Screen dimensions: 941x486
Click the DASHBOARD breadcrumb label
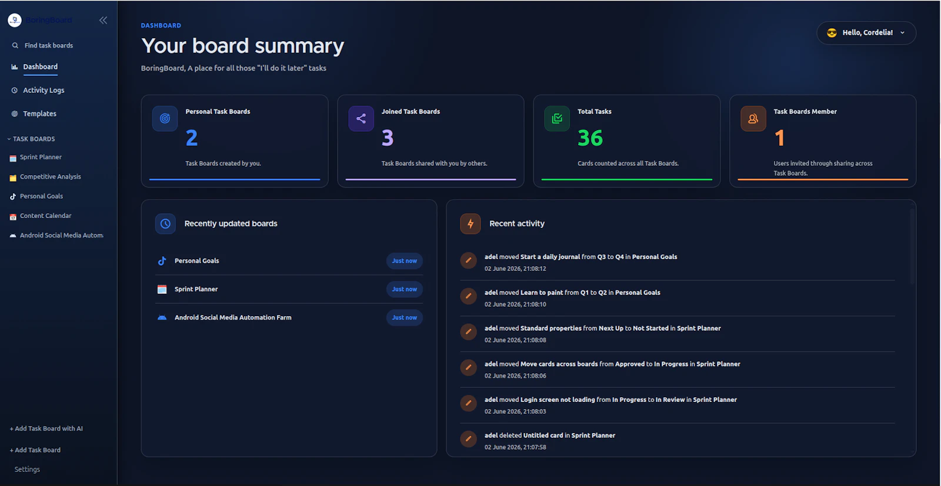click(x=161, y=26)
